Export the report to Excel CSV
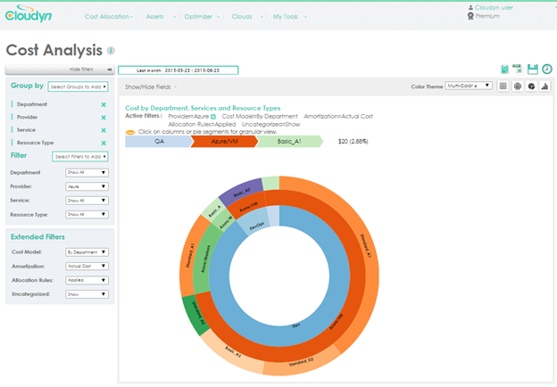The width and height of the screenshot is (557, 387). coord(518,69)
